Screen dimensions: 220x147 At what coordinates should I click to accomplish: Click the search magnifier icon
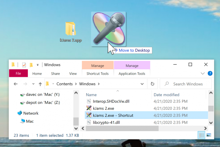pyautogui.click(x=167, y=84)
